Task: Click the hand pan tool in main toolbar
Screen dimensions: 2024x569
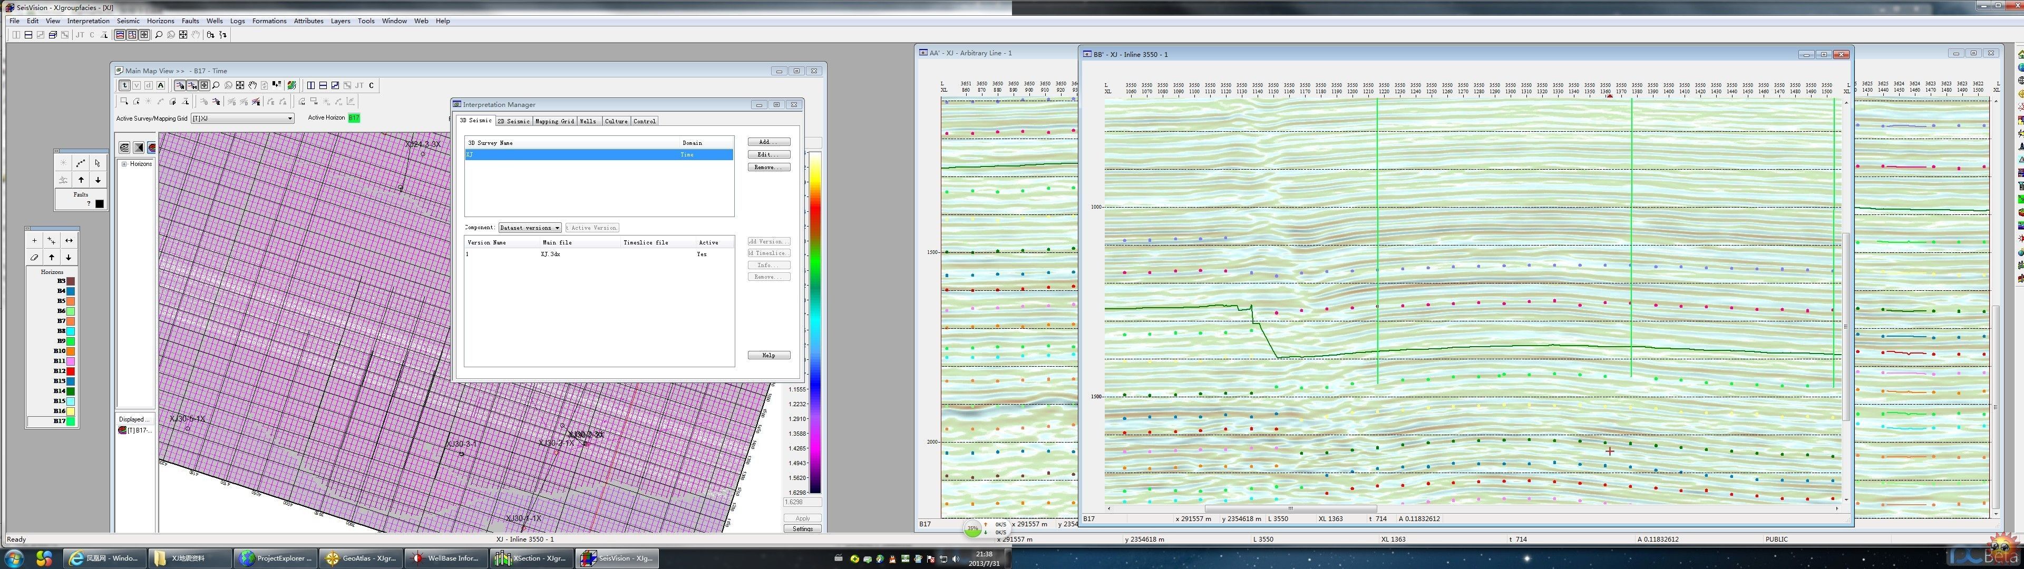Action: (x=196, y=35)
